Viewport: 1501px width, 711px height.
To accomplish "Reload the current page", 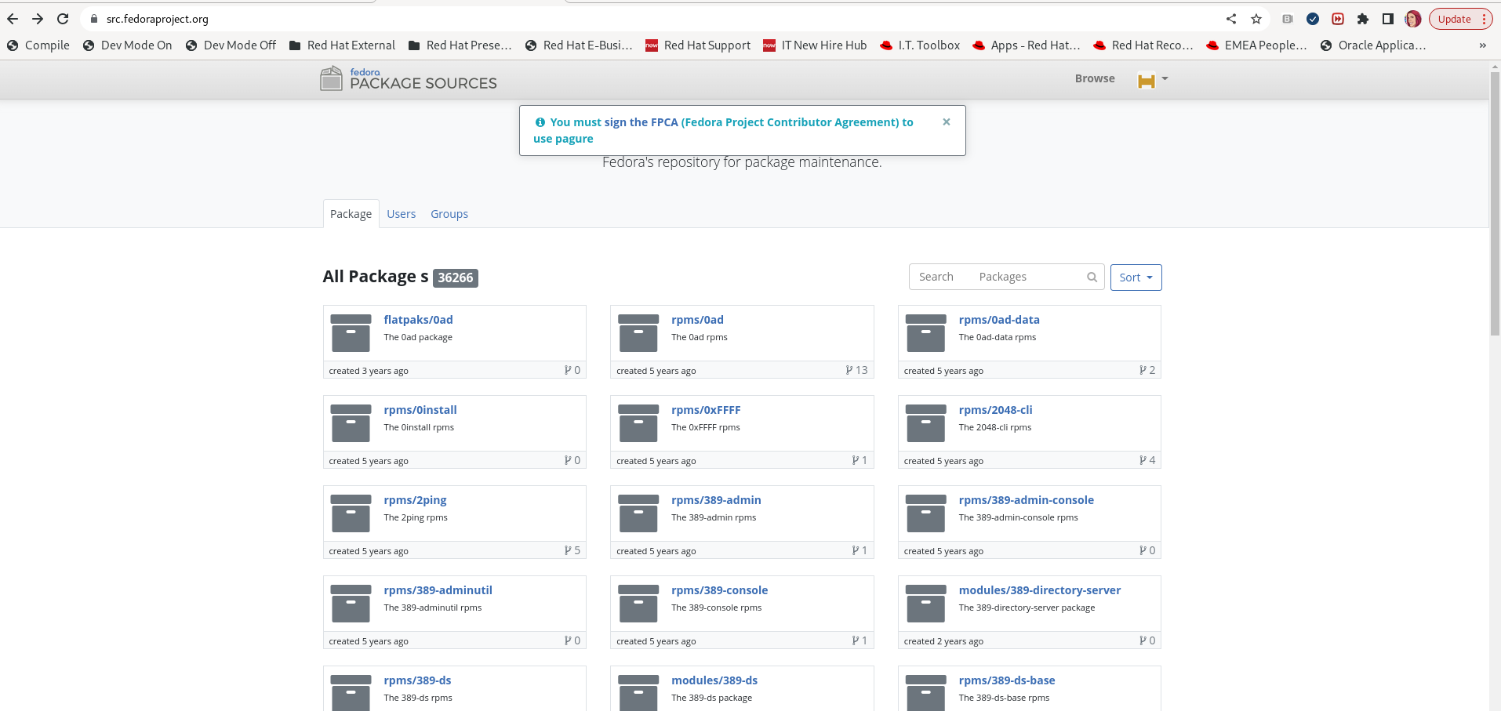I will pos(63,19).
